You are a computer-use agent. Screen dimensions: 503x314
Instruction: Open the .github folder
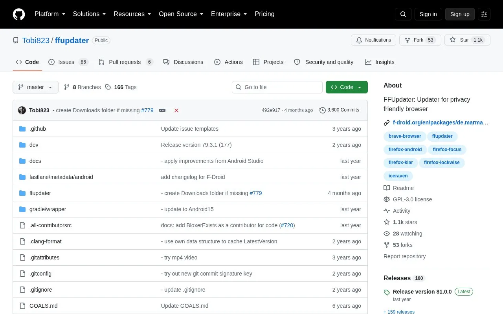click(x=38, y=129)
